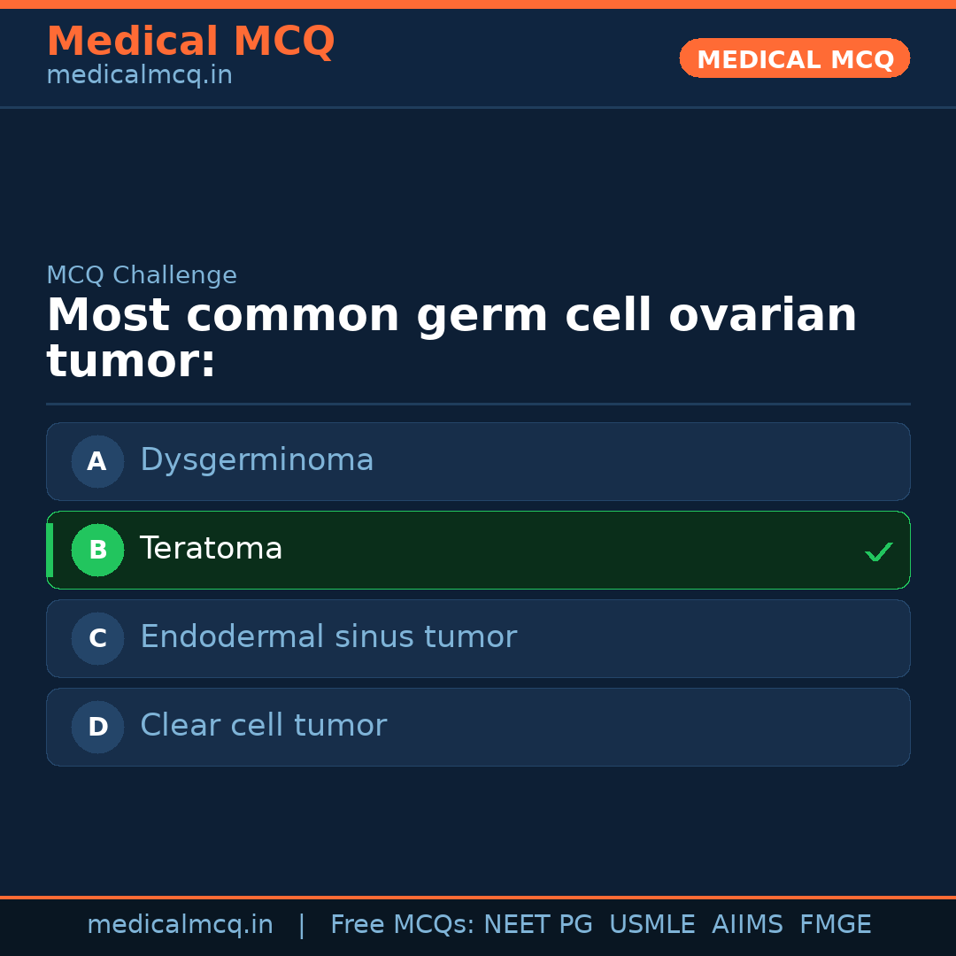
Task: Click USMLE in the footer
Action: coord(651,925)
